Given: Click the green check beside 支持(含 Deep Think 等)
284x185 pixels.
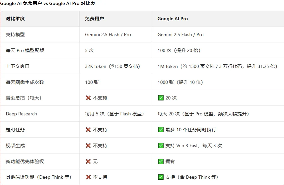Looking at the screenshot, I should [161, 177].
